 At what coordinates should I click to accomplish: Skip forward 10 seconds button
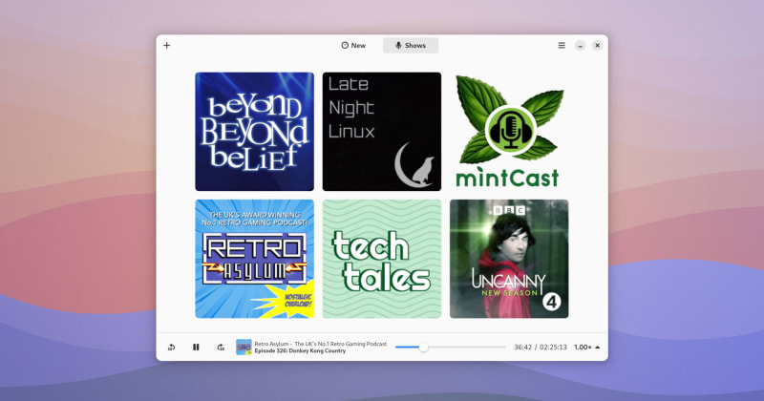click(221, 348)
